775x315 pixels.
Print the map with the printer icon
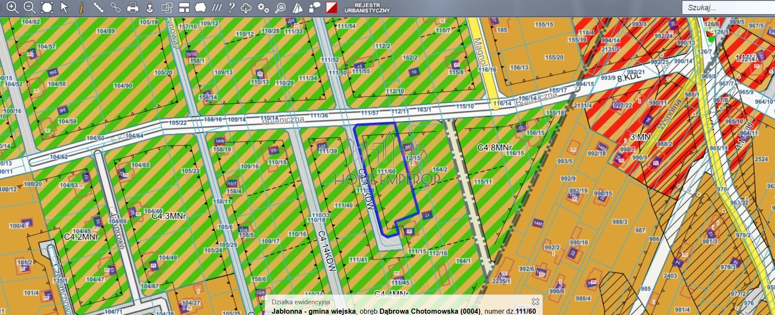coord(133,7)
